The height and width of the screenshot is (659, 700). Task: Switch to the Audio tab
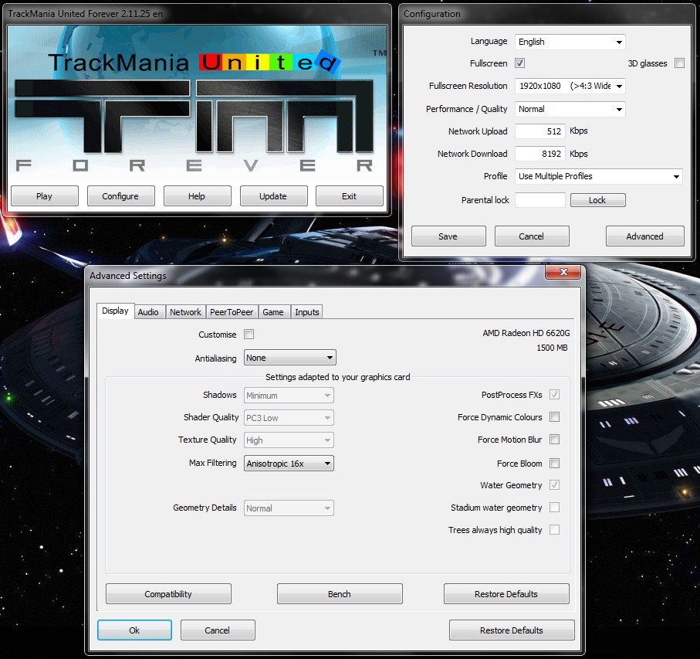(148, 312)
